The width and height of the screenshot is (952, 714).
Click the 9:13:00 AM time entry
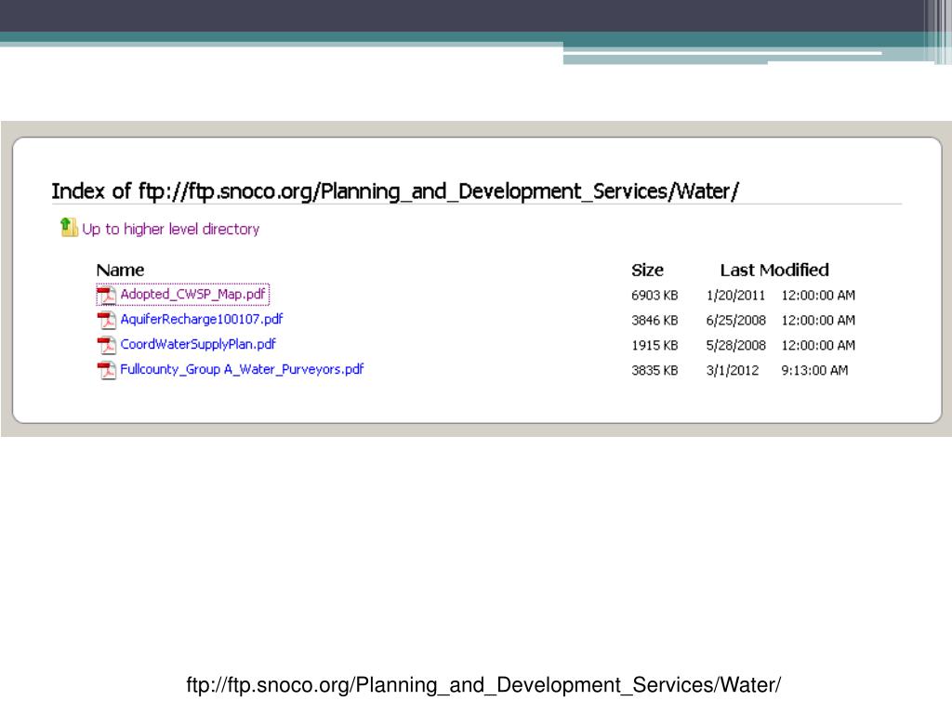point(814,370)
